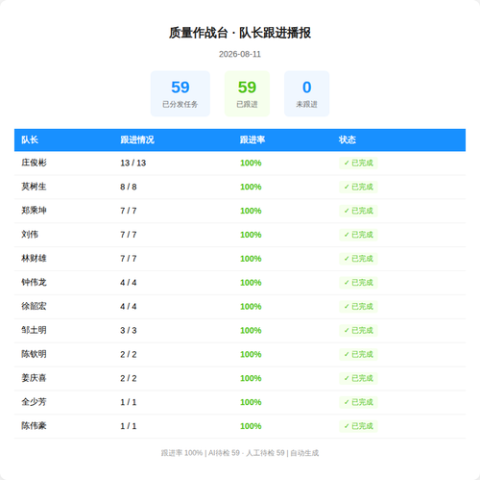Click 莫树生's 100% follow-up rate
This screenshot has width=480, height=480.
tap(251, 187)
